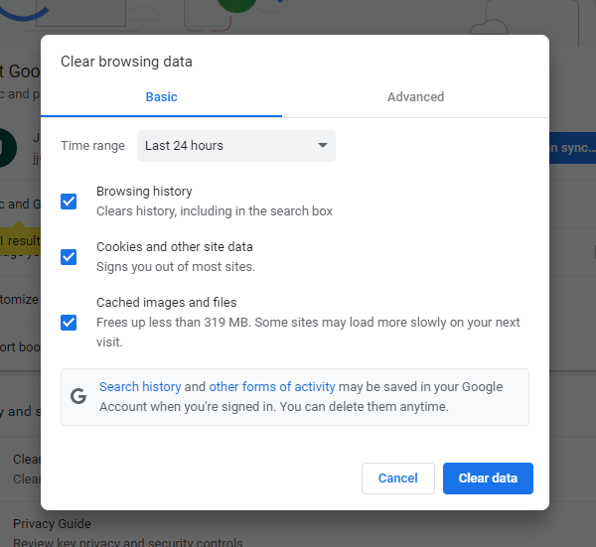Switch to the Advanced tab
The image size is (596, 547).
click(415, 97)
